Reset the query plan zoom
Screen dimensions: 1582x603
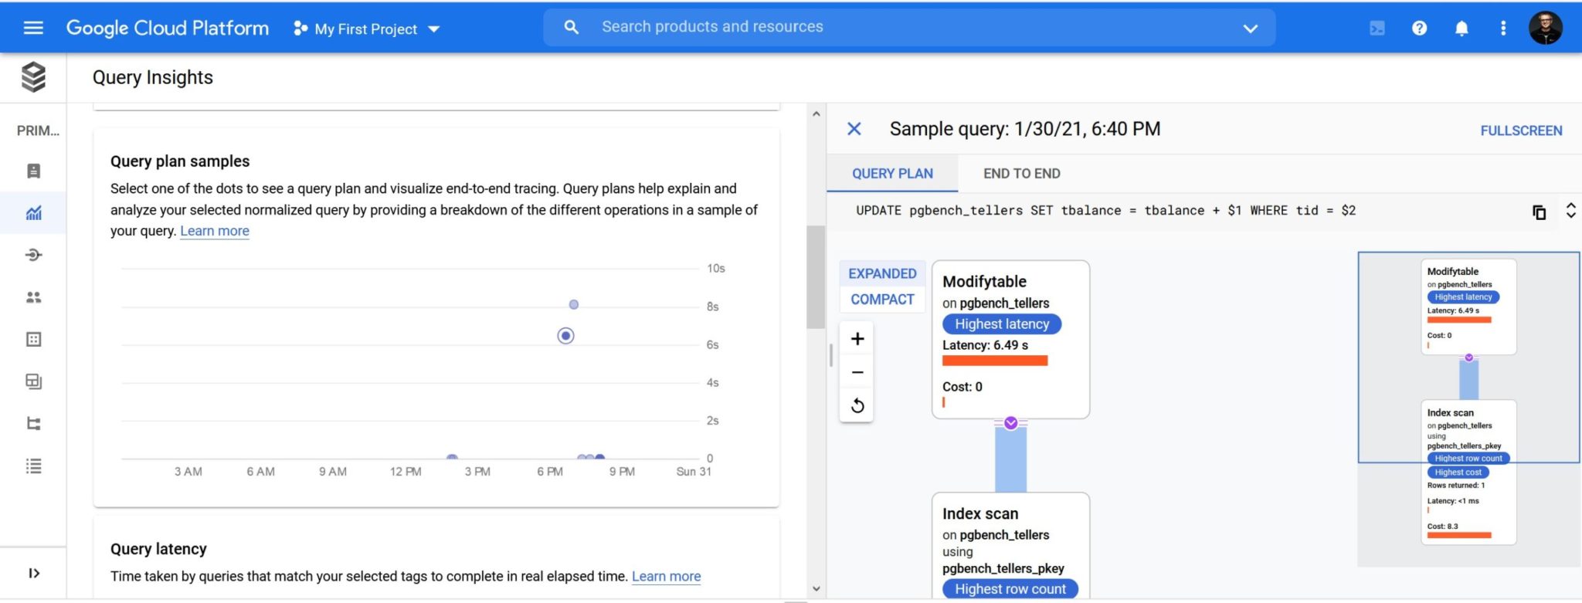857,406
